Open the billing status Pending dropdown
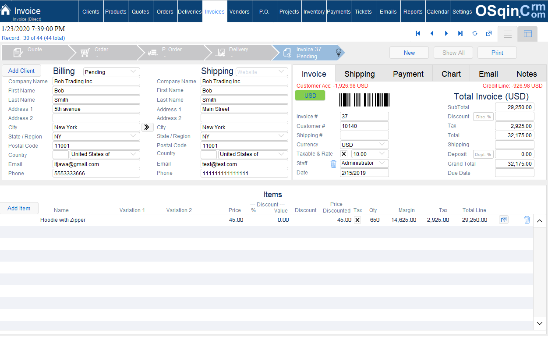The height and width of the screenshot is (337, 548). coord(112,72)
